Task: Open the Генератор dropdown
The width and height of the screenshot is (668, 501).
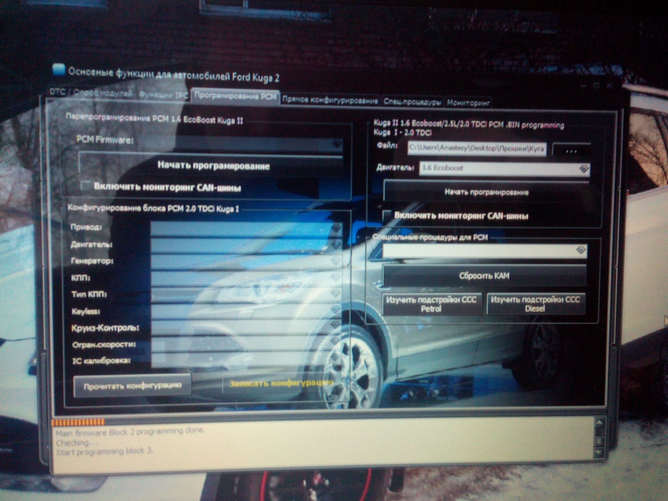Action: click(x=335, y=261)
